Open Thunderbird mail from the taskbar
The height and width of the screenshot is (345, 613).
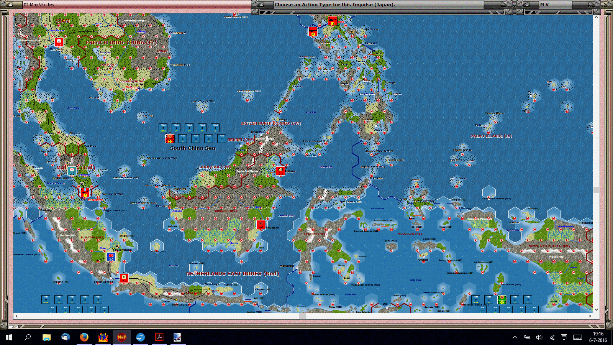pos(66,337)
